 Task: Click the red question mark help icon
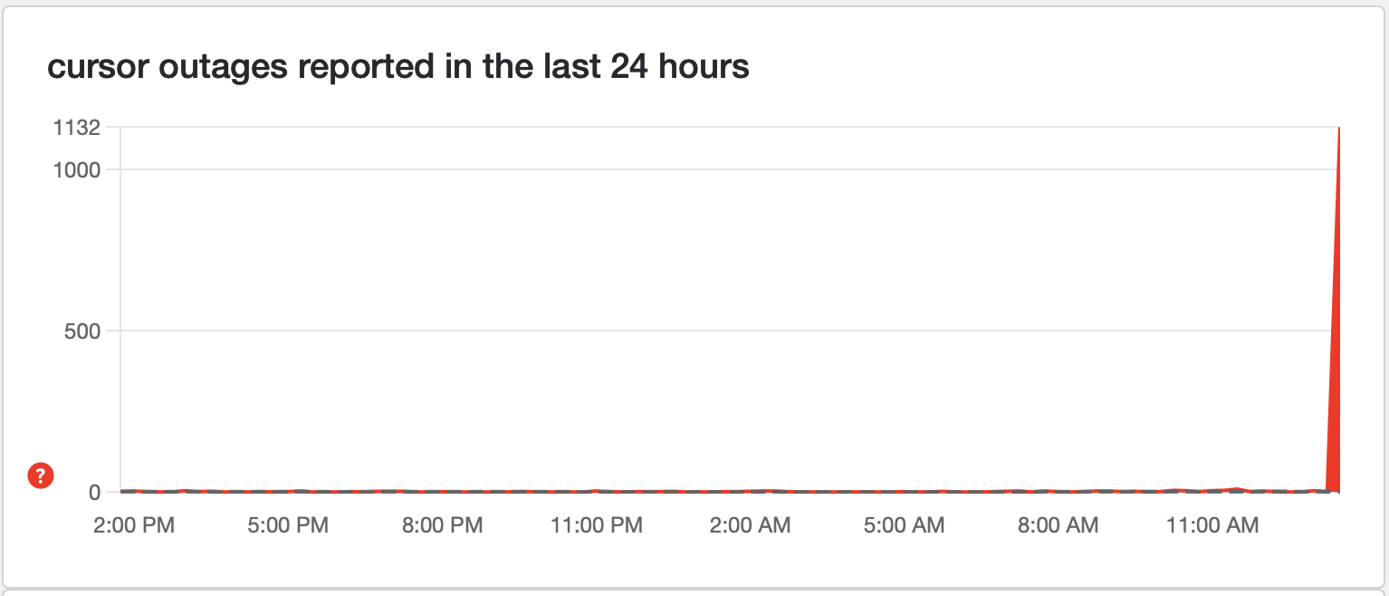(42, 476)
